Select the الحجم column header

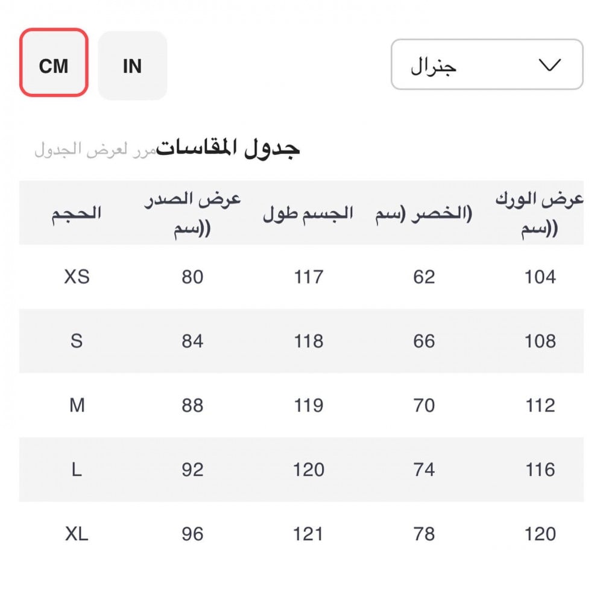[77, 213]
